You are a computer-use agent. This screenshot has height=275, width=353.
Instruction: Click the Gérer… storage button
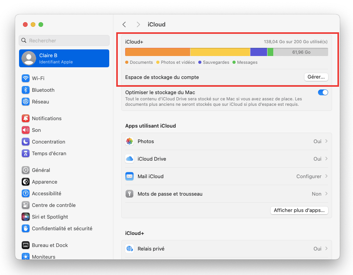[316, 77]
